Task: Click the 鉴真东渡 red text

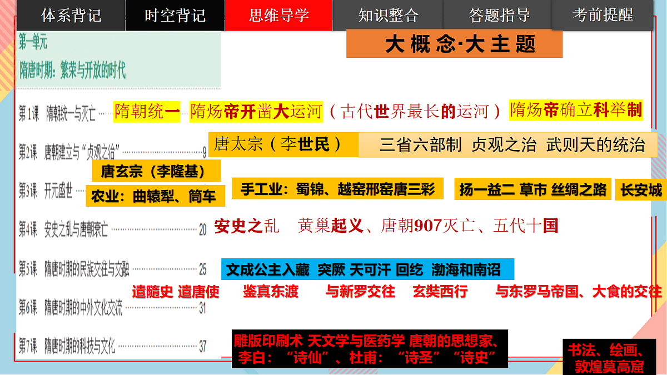Action: tap(271, 292)
